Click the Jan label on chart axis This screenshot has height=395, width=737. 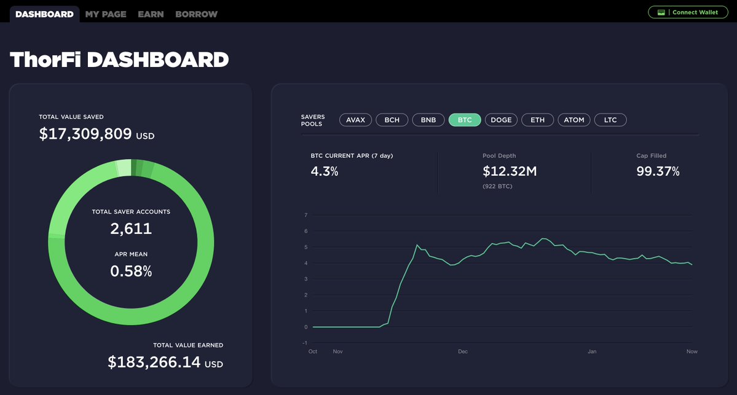click(x=592, y=351)
